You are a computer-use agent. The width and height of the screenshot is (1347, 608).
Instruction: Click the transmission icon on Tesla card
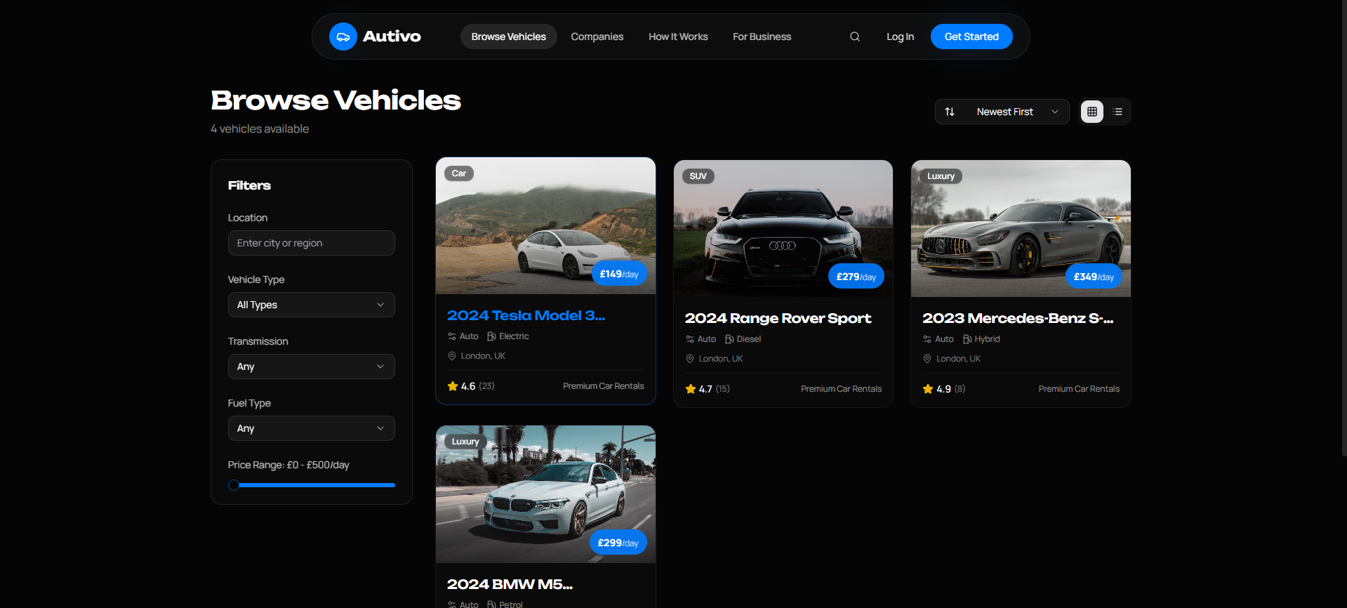tap(452, 336)
